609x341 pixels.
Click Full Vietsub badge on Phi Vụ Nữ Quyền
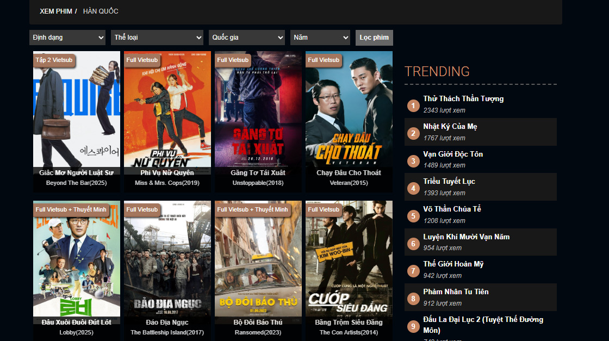pyautogui.click(x=142, y=60)
